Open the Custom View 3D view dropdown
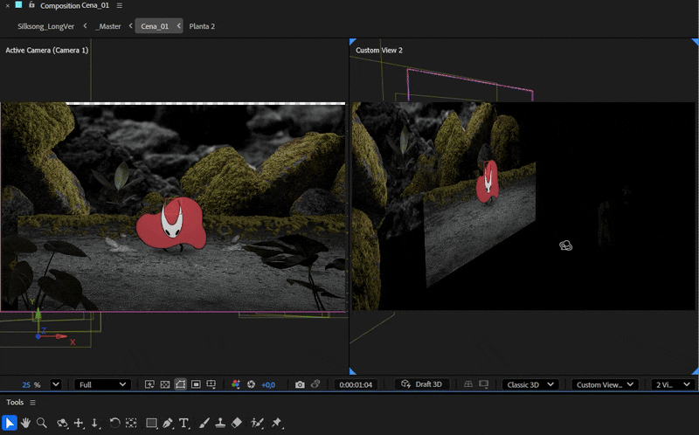699x435 pixels. point(605,384)
